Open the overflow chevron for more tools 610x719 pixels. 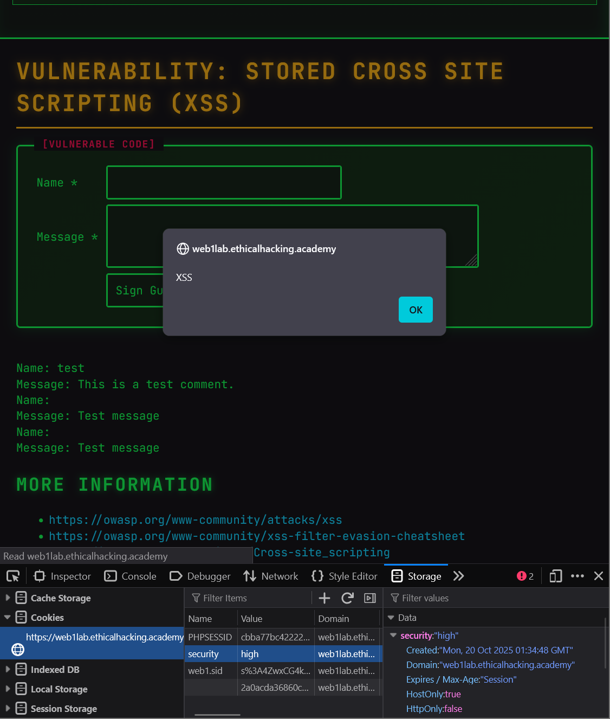point(458,576)
